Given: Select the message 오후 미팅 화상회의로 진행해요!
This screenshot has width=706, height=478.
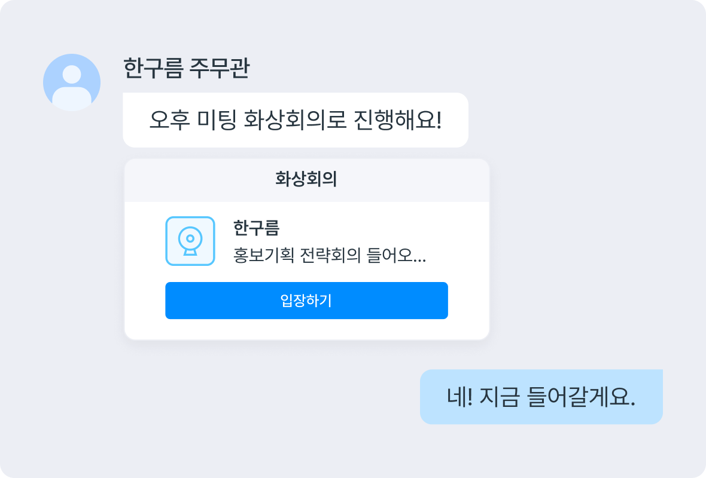Looking at the screenshot, I should 296,120.
